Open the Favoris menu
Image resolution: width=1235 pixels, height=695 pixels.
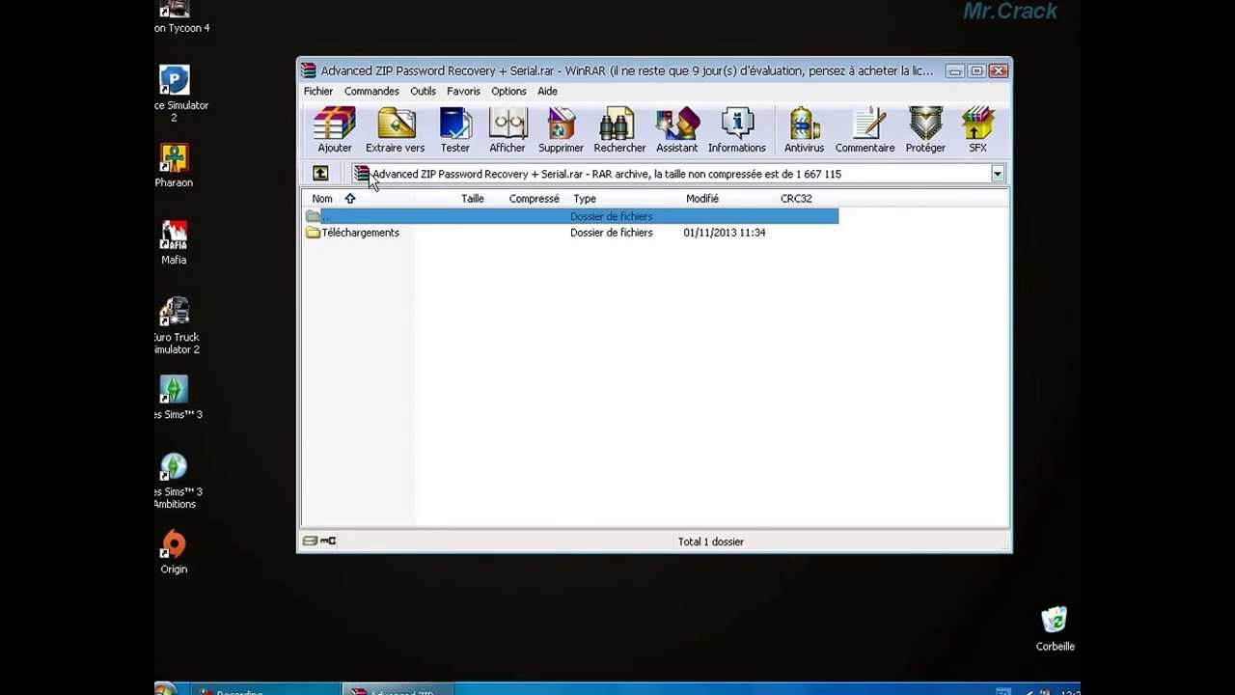pos(463,91)
